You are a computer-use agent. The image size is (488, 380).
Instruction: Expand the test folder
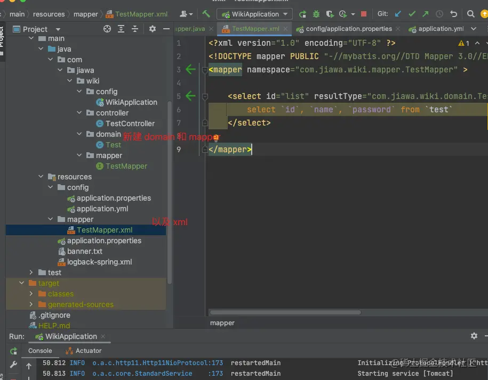pos(31,272)
